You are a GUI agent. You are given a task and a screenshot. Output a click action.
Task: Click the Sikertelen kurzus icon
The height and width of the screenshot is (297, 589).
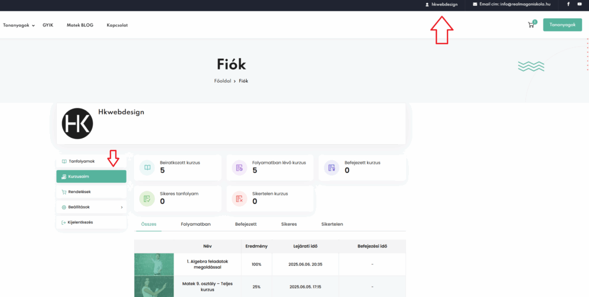(x=239, y=198)
